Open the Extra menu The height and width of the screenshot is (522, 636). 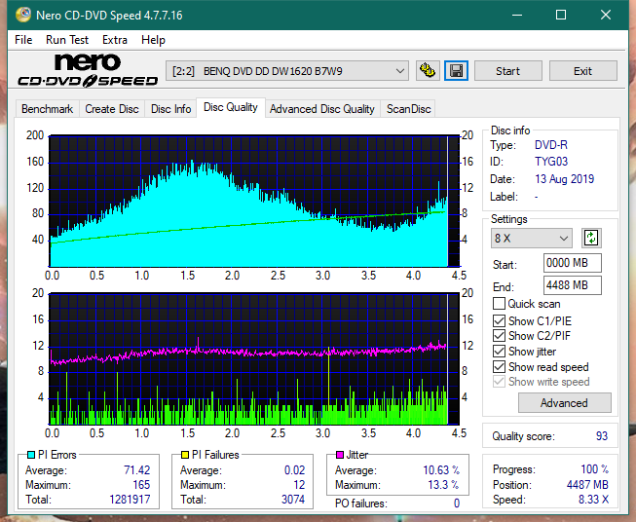point(115,40)
